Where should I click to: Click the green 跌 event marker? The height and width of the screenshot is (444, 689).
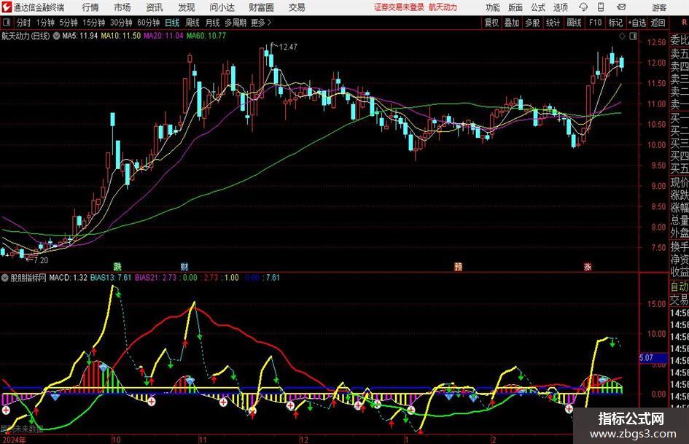[x=117, y=266]
